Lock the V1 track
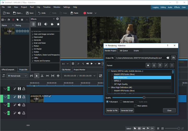 [x=24, y=97]
